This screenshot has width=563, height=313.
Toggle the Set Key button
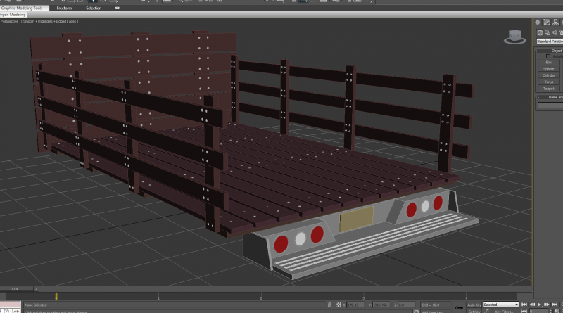pos(474,311)
